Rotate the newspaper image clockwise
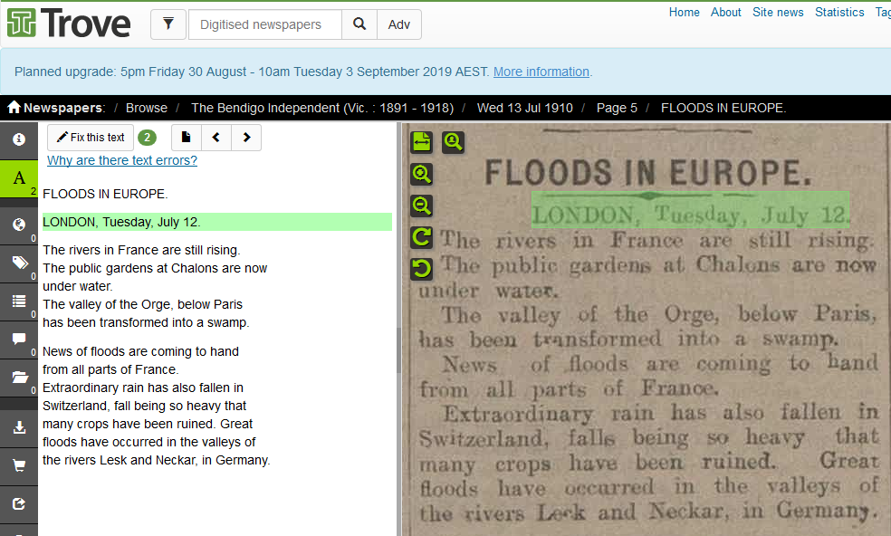 click(421, 237)
